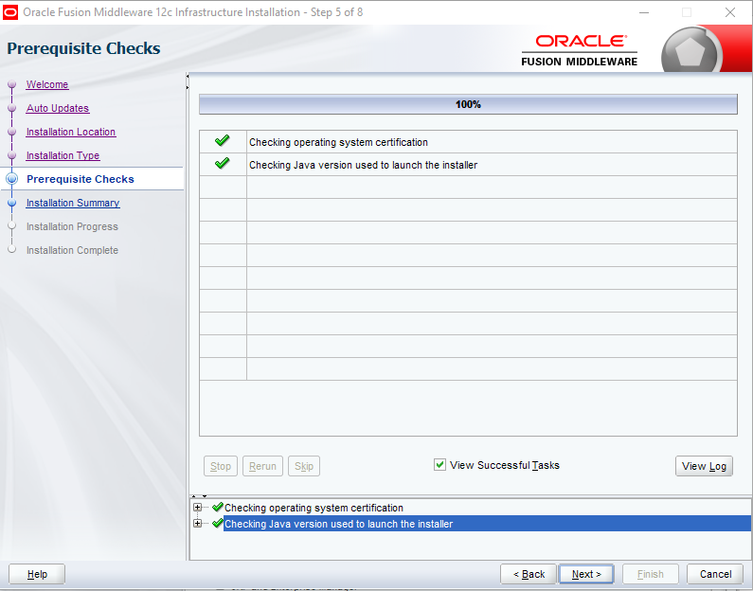
Task: Click the Oracle logo icon in title bar
Action: click(x=10, y=12)
